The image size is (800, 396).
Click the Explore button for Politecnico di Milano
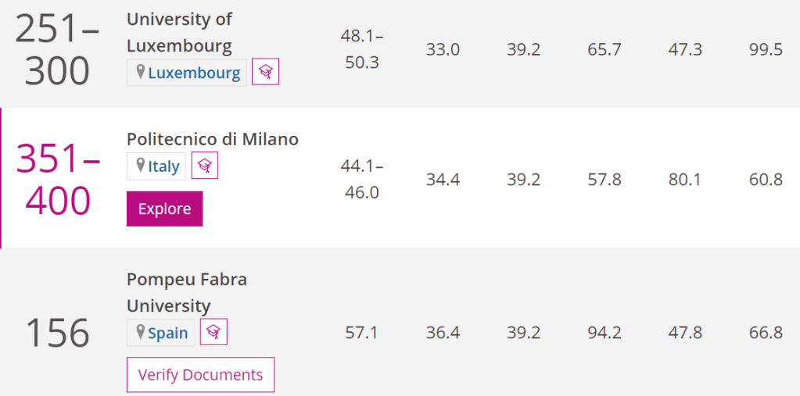coord(165,209)
